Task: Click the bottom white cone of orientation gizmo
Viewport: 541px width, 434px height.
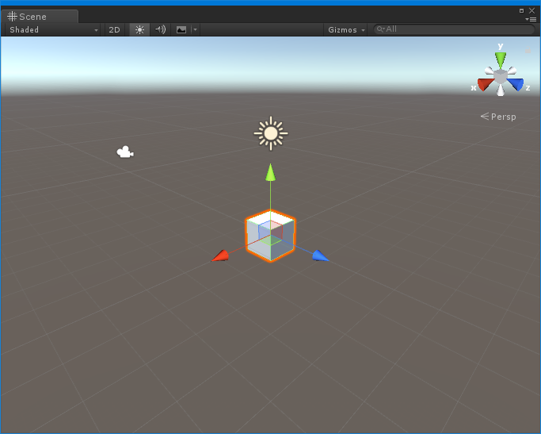Action: pos(501,90)
